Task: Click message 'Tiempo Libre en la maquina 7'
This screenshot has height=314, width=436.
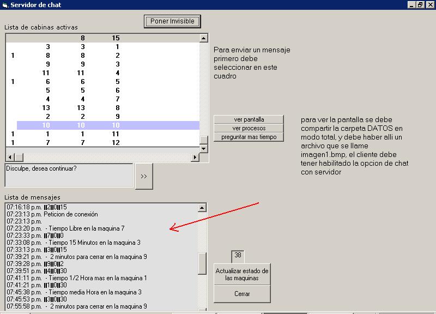Action: pyautogui.click(x=87, y=228)
